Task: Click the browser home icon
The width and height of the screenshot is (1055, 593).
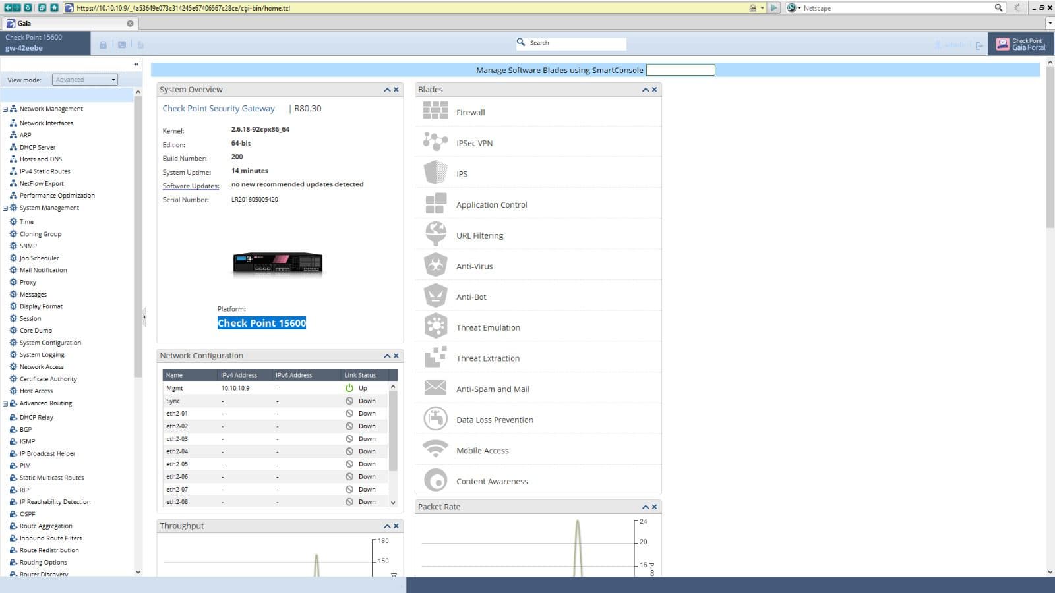Action: [54, 8]
